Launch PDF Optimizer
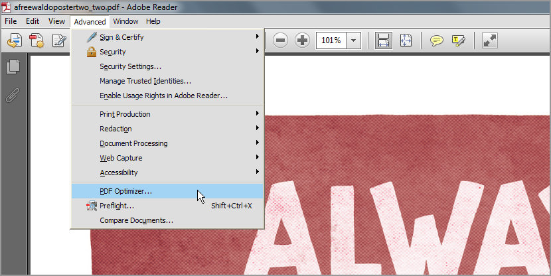The height and width of the screenshot is (276, 551). [x=167, y=191]
